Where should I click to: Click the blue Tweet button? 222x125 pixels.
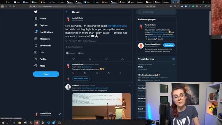tap(46, 74)
